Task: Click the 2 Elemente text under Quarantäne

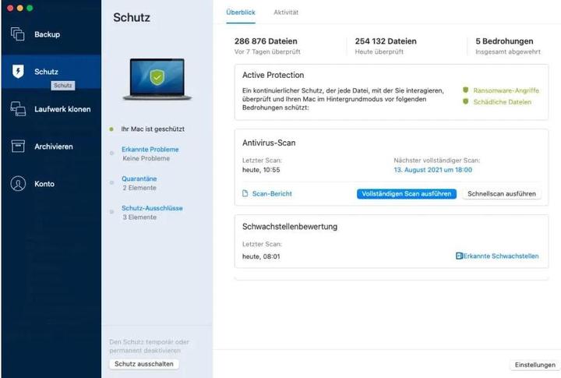Action: click(139, 188)
